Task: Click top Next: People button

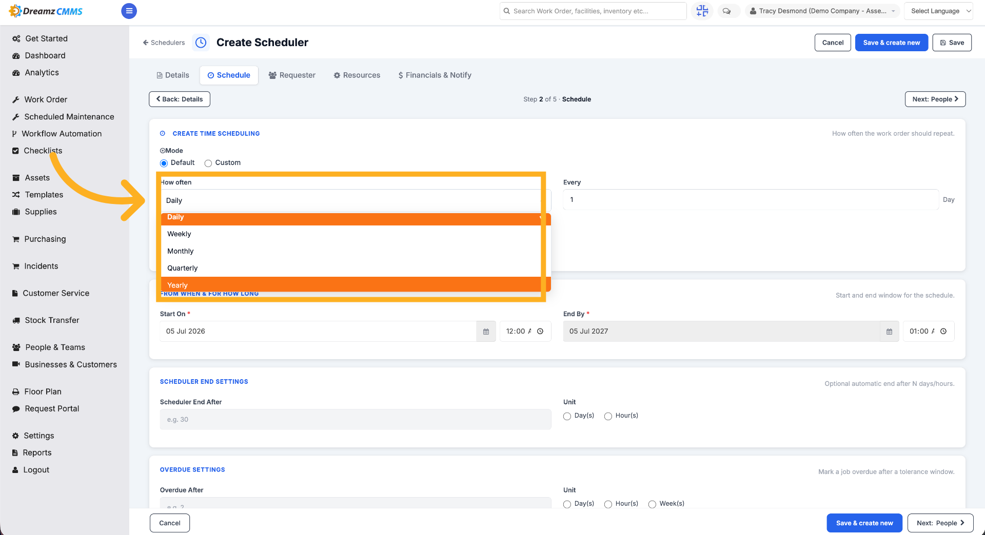Action: click(935, 99)
